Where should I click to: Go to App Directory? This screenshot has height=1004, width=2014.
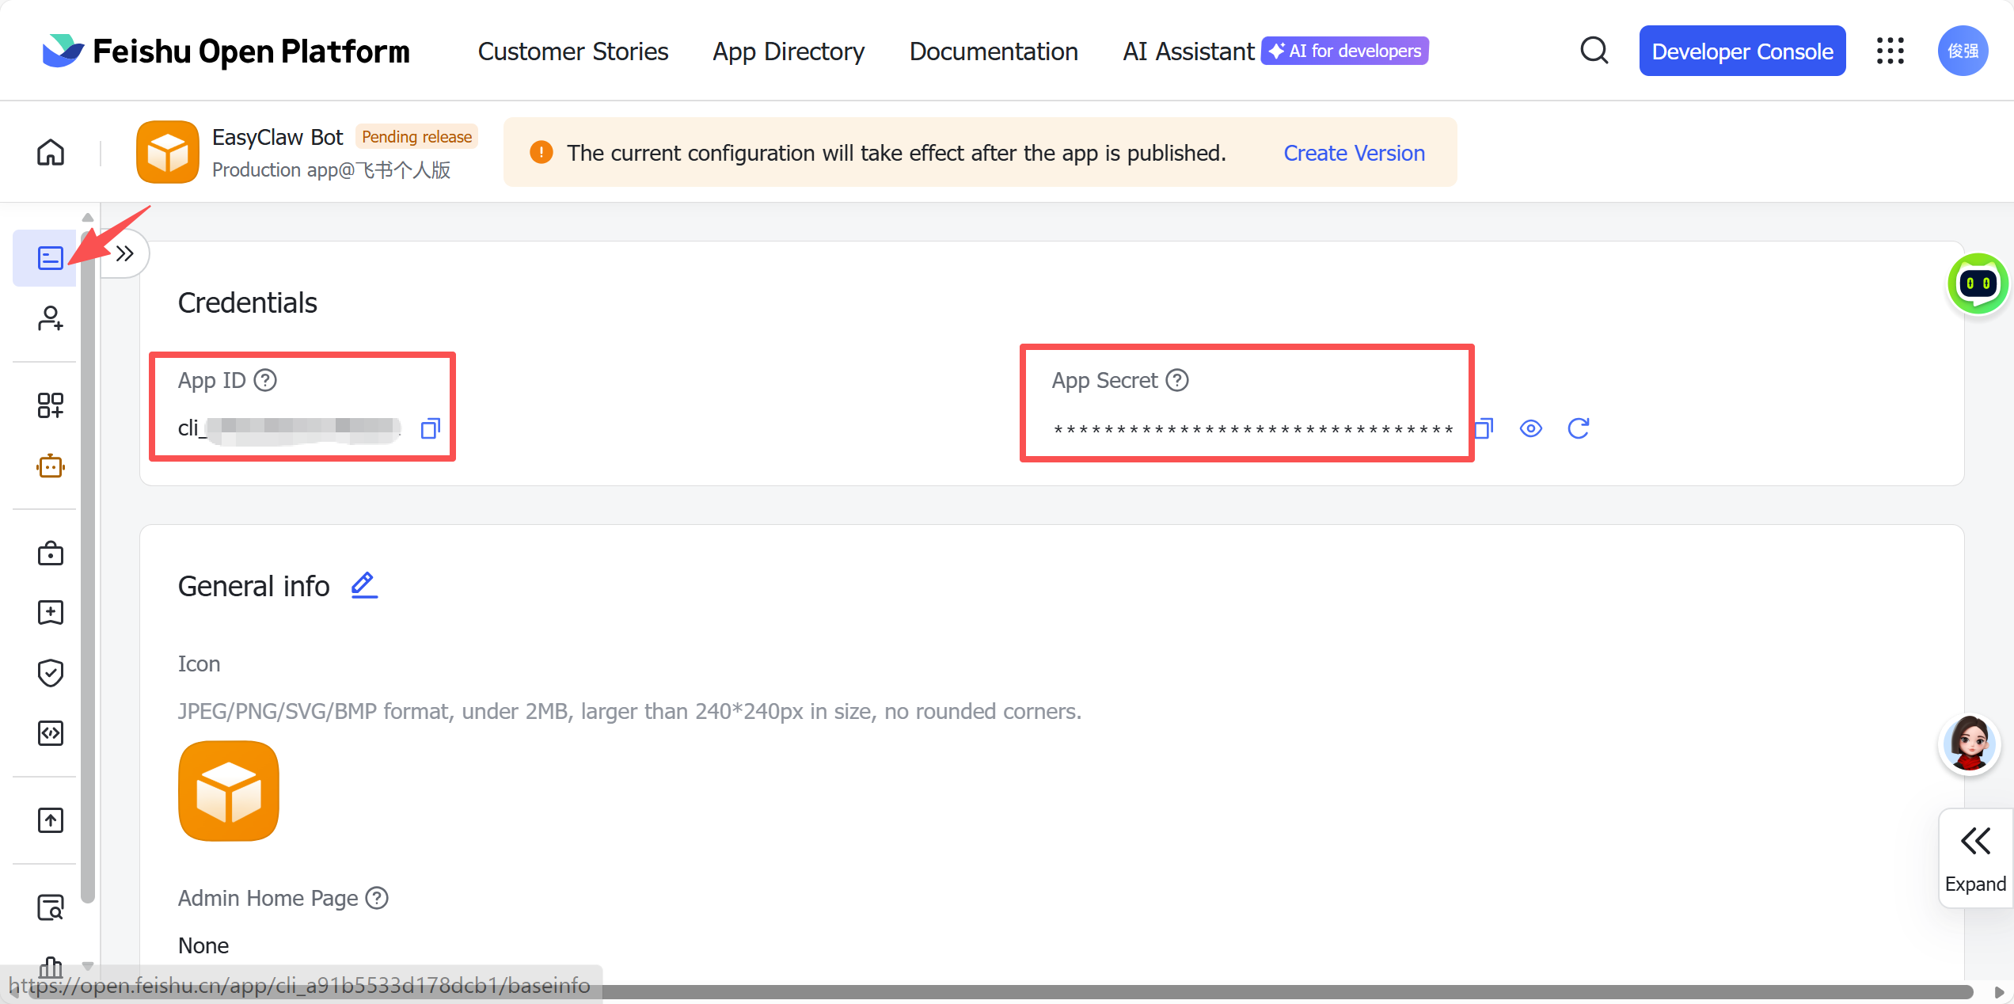(x=788, y=51)
